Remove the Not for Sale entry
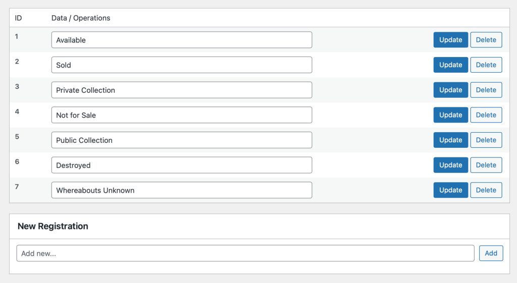 click(x=486, y=115)
